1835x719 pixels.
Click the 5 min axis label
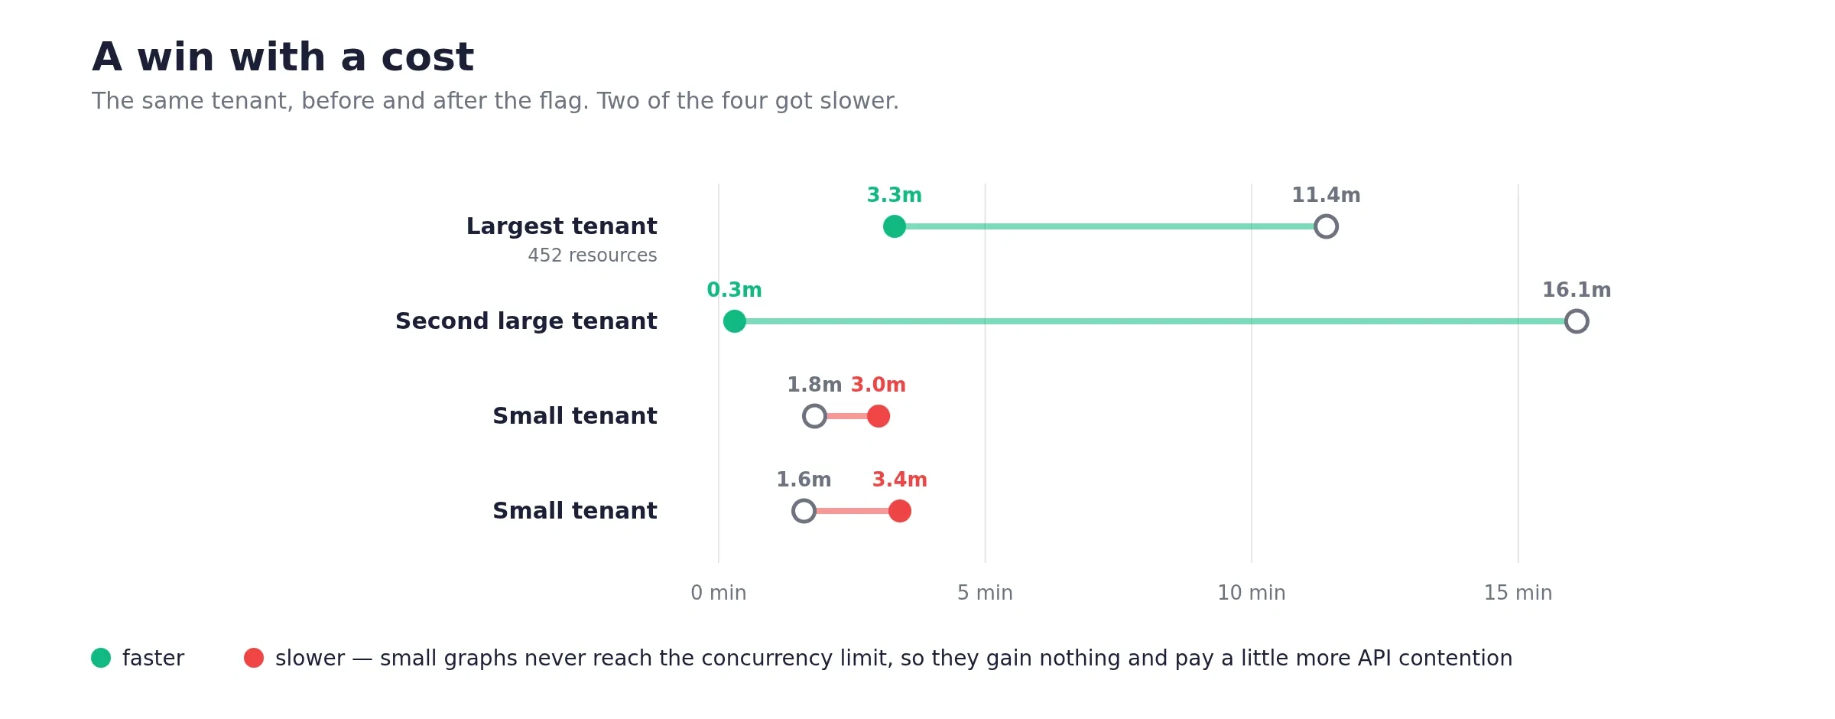pos(985,593)
